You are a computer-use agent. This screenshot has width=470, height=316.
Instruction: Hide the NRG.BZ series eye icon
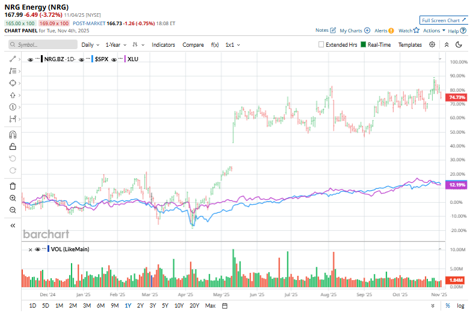30,59
